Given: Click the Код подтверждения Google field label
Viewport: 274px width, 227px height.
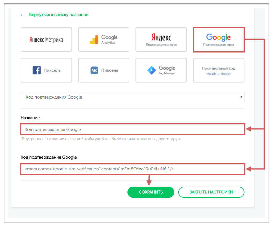Looking at the screenshot, I should pyautogui.click(x=49, y=157).
